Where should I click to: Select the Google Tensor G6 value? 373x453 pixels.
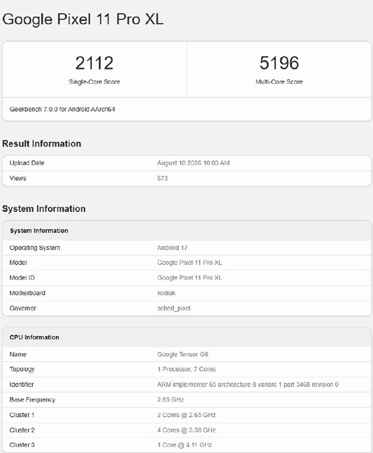[x=183, y=354]
